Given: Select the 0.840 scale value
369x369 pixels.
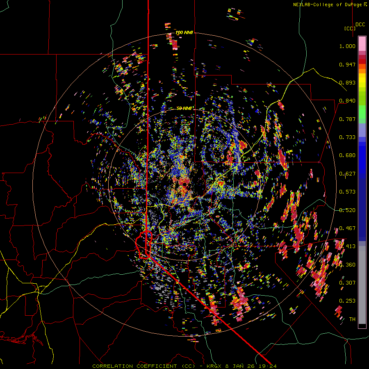Looking at the screenshot, I should [347, 101].
